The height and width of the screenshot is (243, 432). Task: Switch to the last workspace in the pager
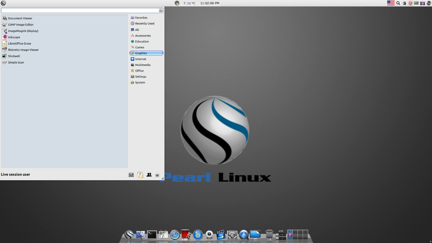305,235
